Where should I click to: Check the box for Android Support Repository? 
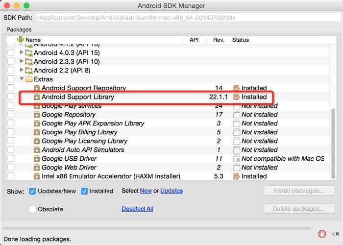coord(11,88)
